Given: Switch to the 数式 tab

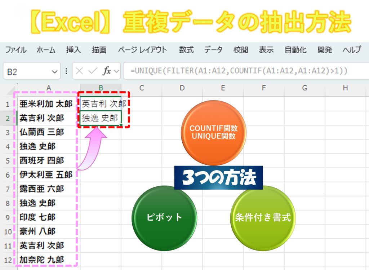Looking at the screenshot, I should click(186, 50).
